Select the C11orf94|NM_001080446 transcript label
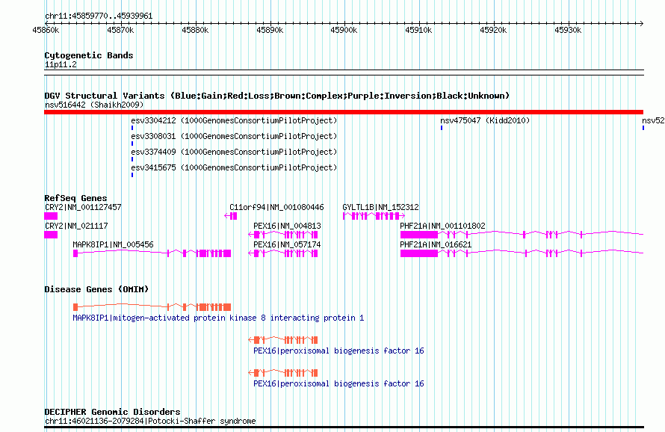The width and height of the screenshot is (665, 432). tap(276, 207)
